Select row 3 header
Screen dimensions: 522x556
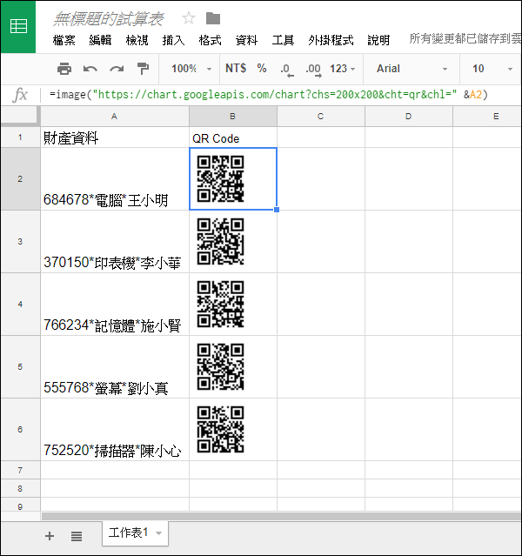[20, 242]
